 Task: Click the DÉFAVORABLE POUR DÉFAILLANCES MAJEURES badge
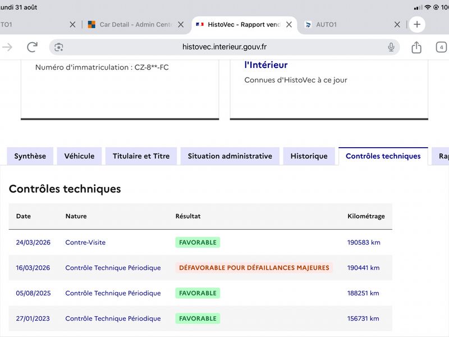pos(254,268)
